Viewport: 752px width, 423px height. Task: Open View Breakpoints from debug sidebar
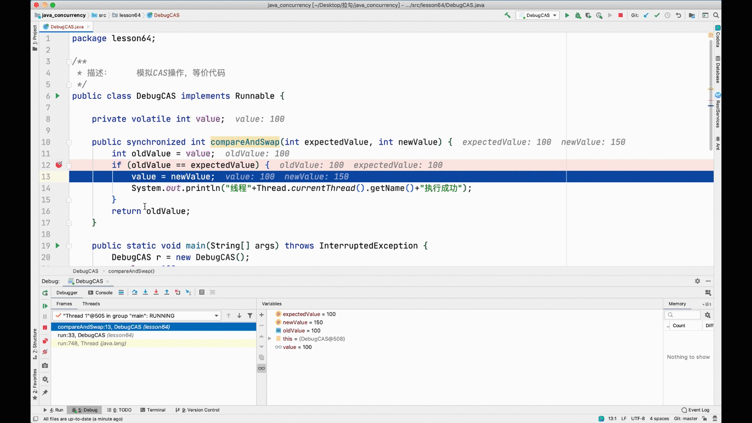45,341
